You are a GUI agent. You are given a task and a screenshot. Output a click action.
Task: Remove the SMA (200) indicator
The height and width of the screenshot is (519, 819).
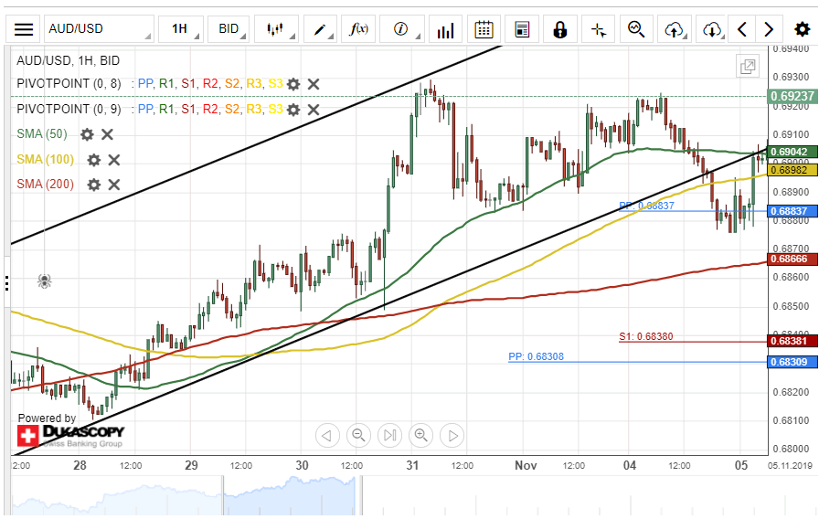click(x=114, y=185)
